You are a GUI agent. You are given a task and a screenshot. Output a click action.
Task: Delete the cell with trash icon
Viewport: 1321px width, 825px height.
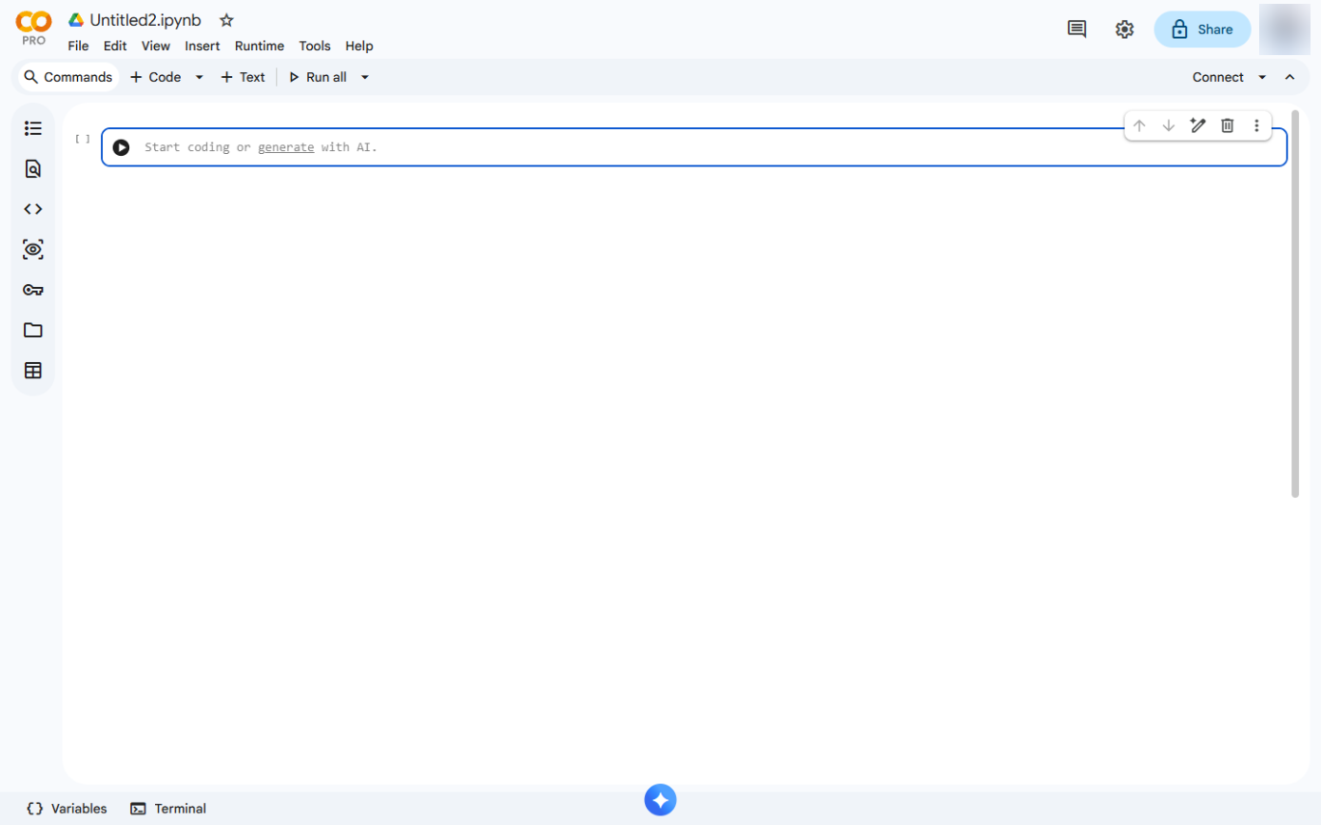point(1227,125)
